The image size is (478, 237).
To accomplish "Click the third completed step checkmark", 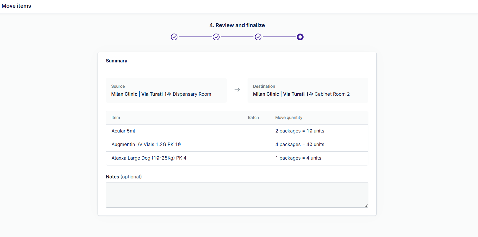I will (258, 37).
